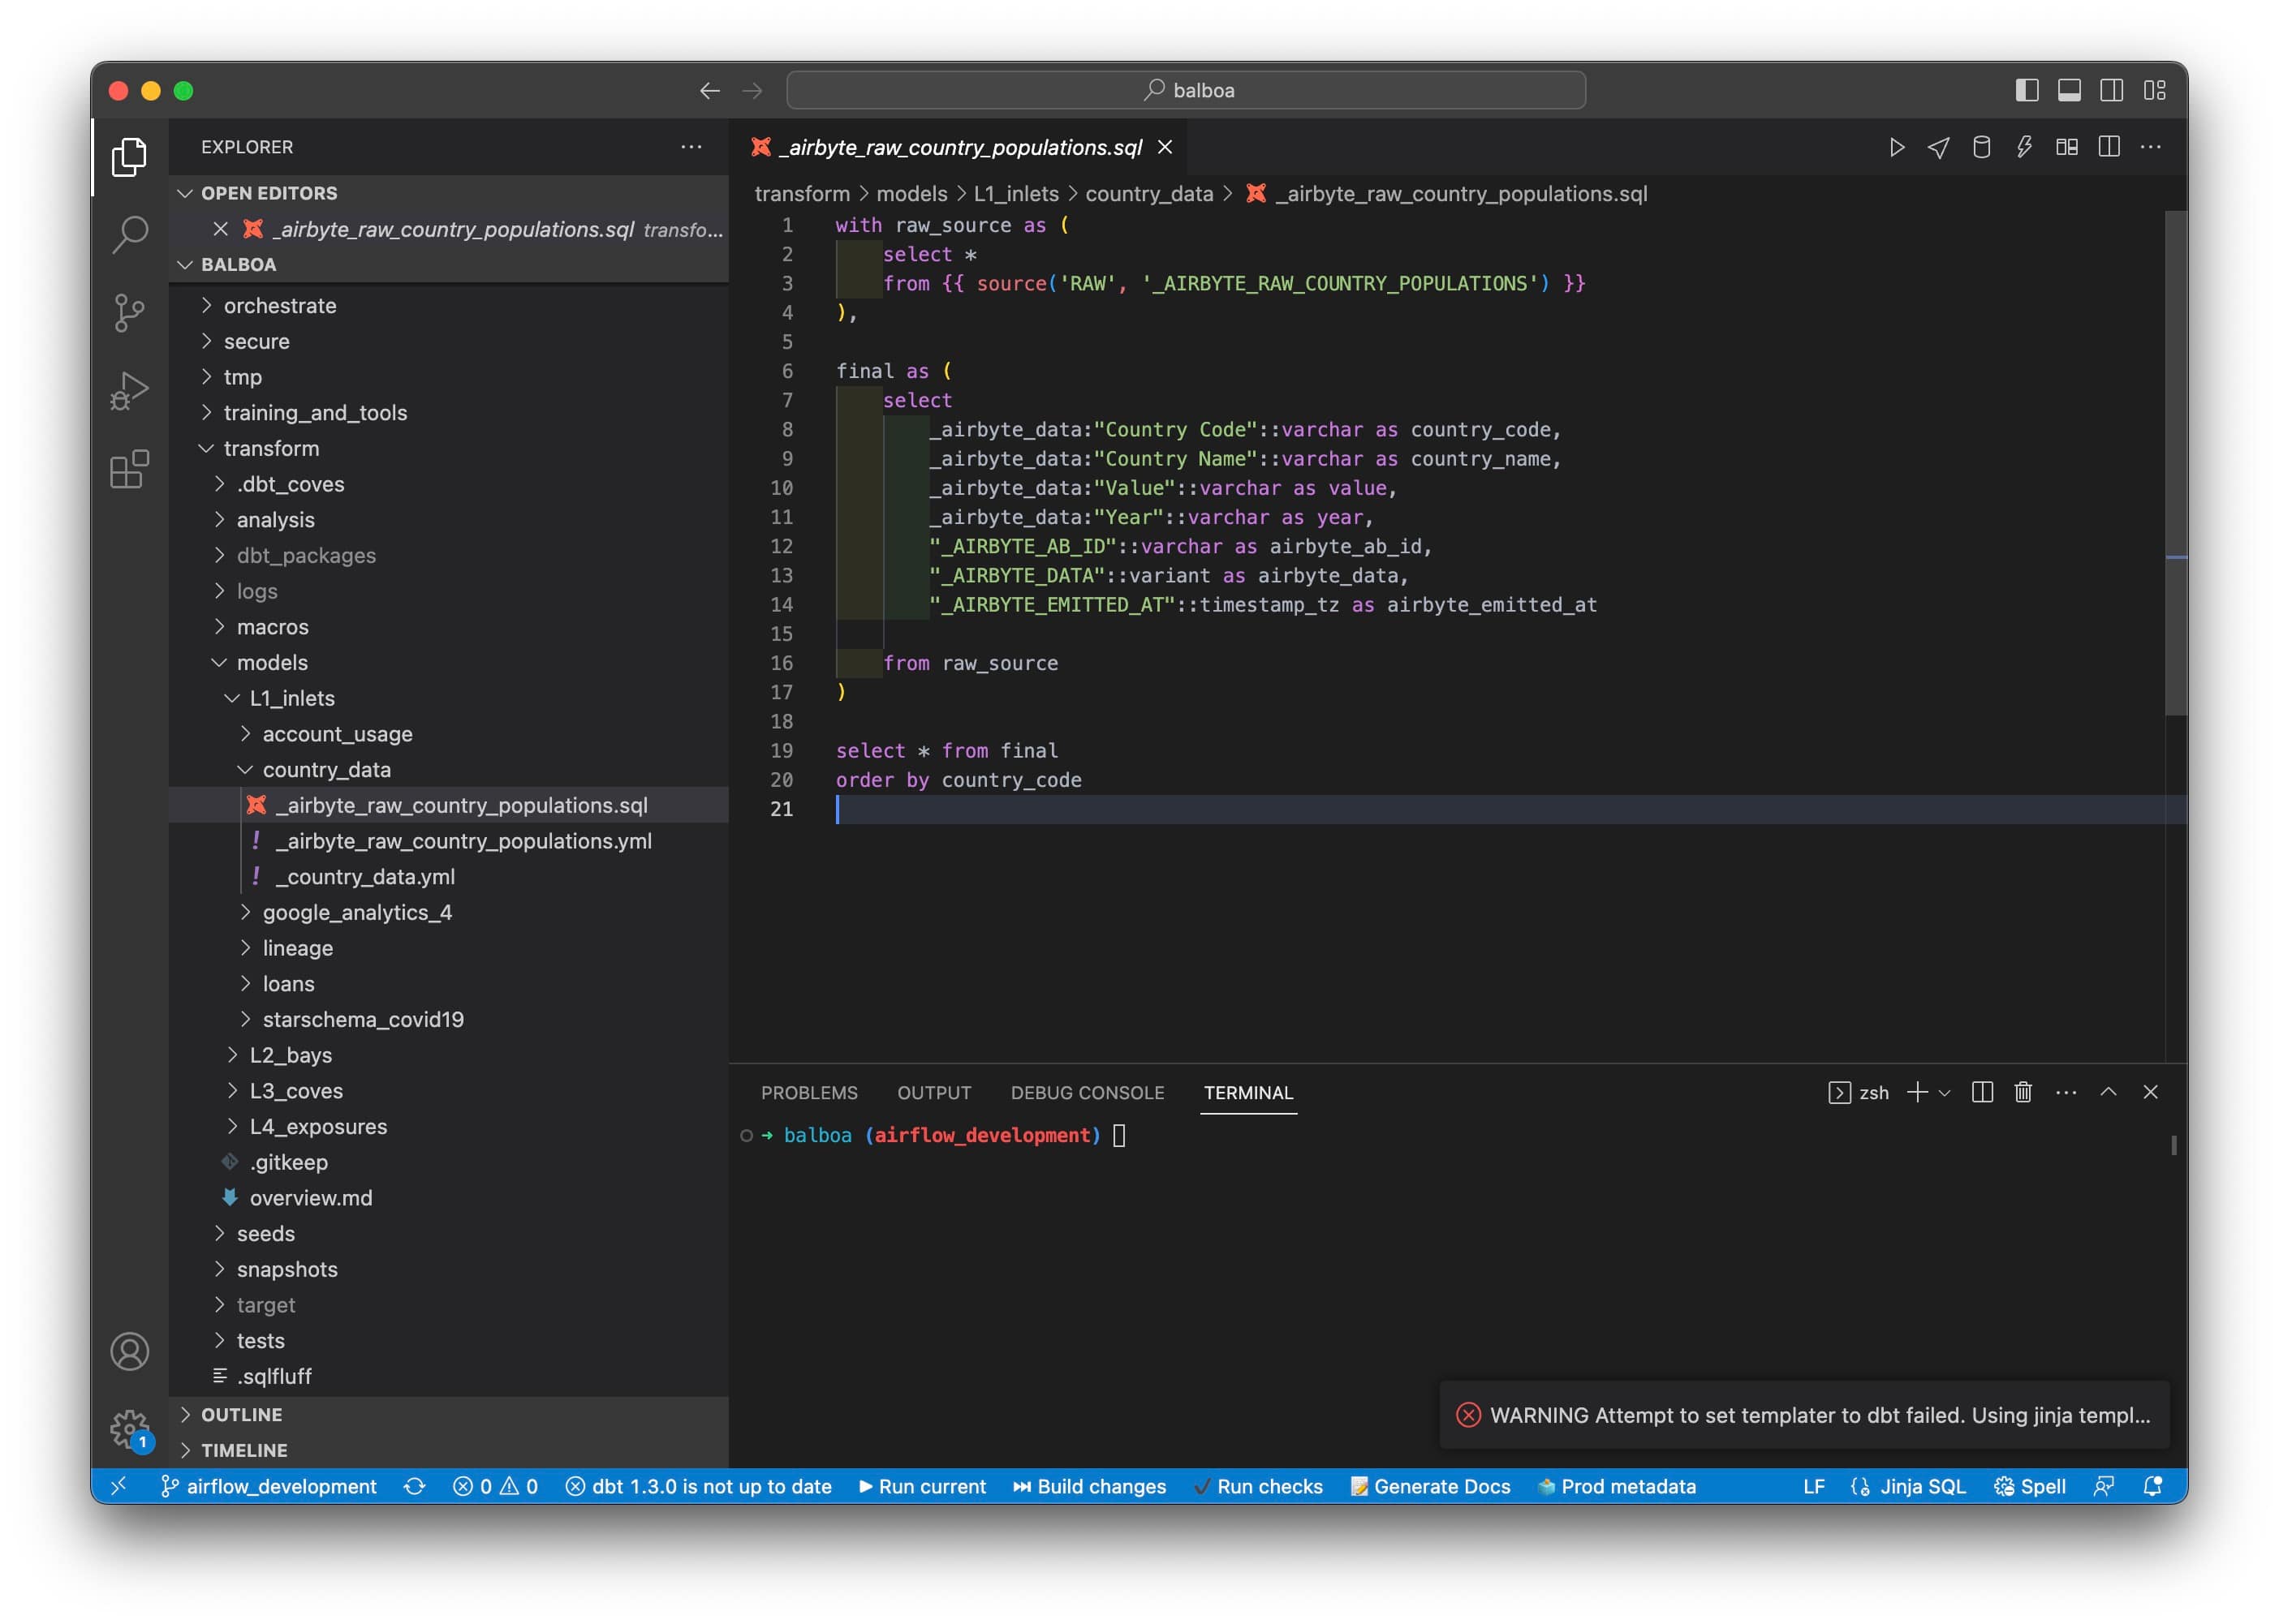Open the new terminal profile dropdown arrow

[1945, 1093]
